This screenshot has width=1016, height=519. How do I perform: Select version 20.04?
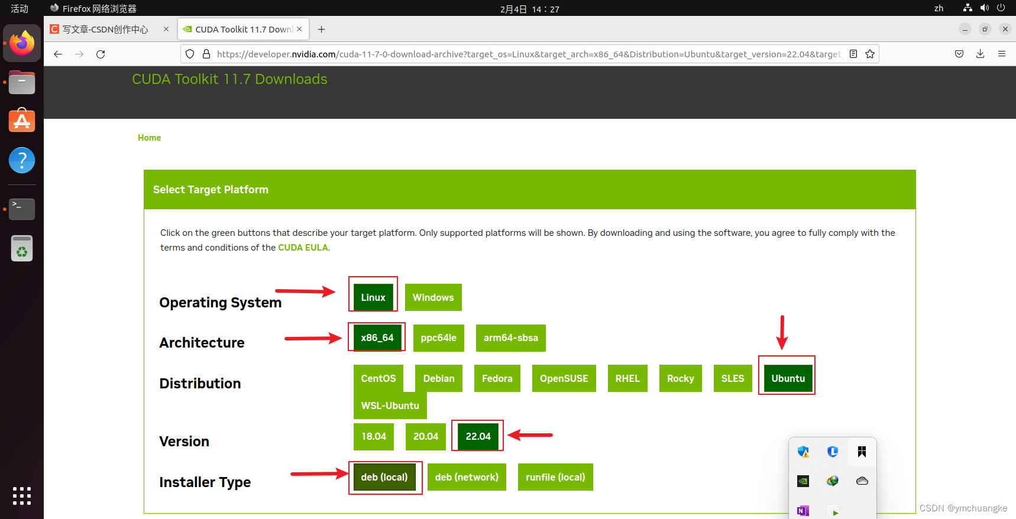[x=426, y=436]
